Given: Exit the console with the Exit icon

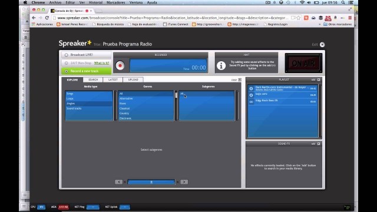Looking at the screenshot, I should [322, 45].
